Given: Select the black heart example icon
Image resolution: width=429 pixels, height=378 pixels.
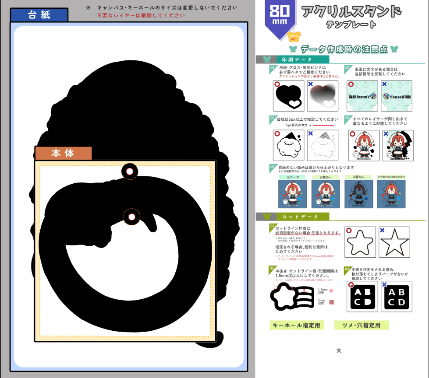Looking at the screenshot, I should (x=288, y=95).
